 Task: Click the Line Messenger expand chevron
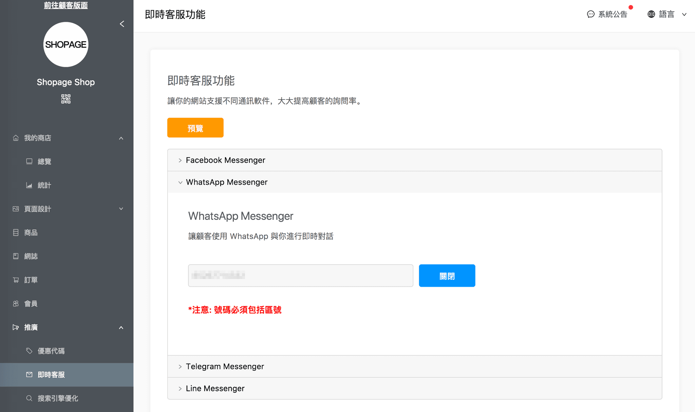point(180,389)
